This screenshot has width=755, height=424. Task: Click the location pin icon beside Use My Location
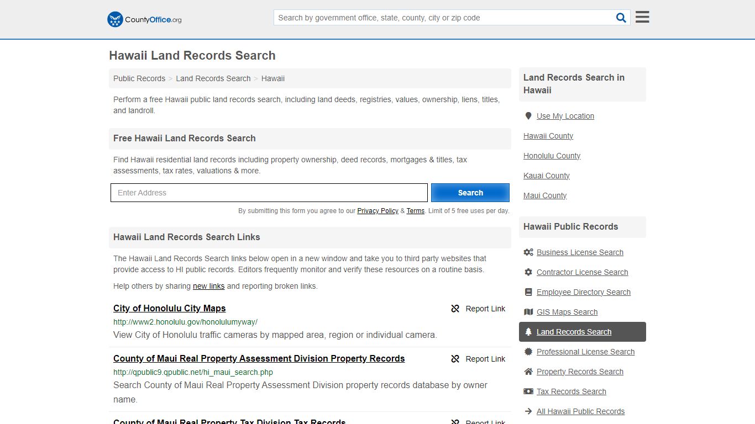point(528,116)
